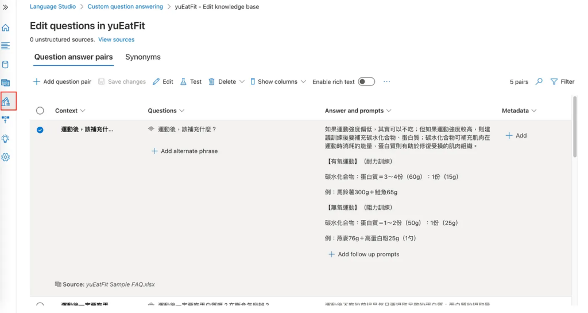Toggle the Enable rich text switch
Image resolution: width=588 pixels, height=313 pixels.
366,82
